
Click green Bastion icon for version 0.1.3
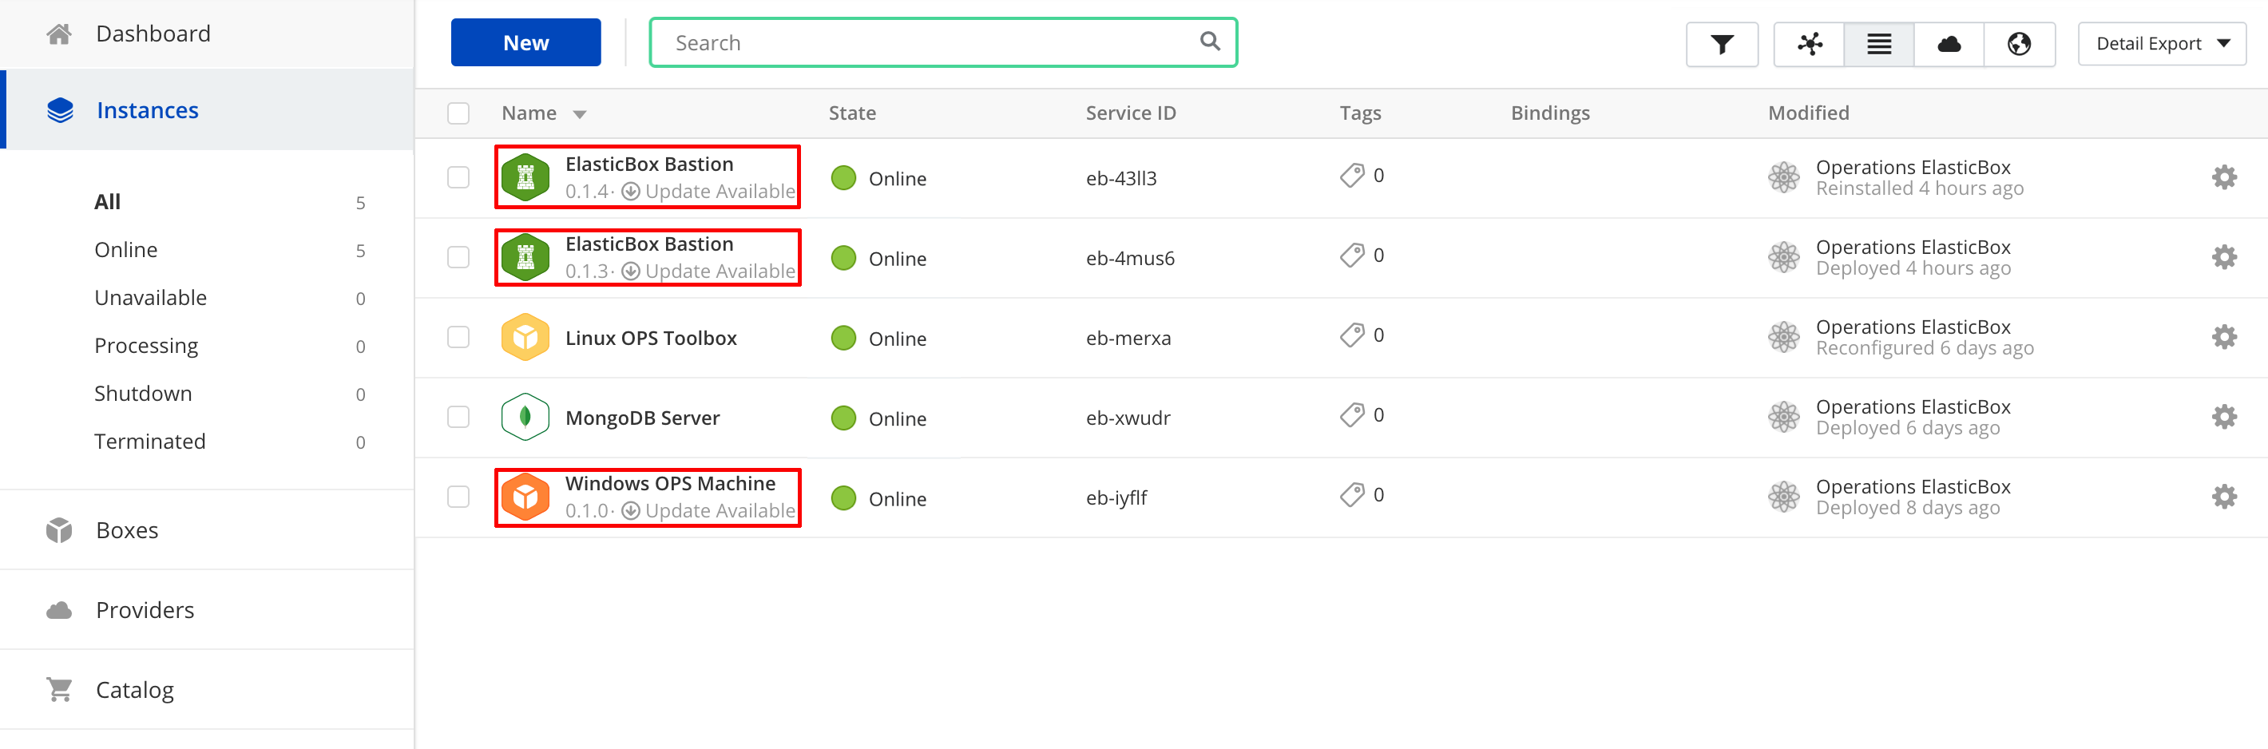click(x=525, y=258)
